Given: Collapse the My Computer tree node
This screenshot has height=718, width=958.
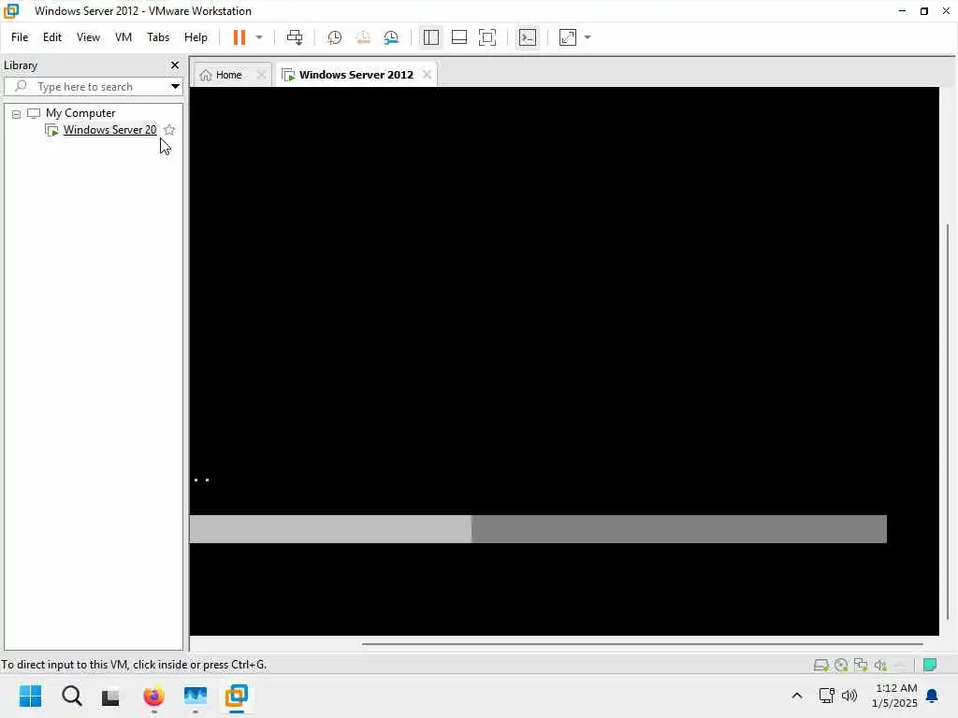Looking at the screenshot, I should coord(17,114).
